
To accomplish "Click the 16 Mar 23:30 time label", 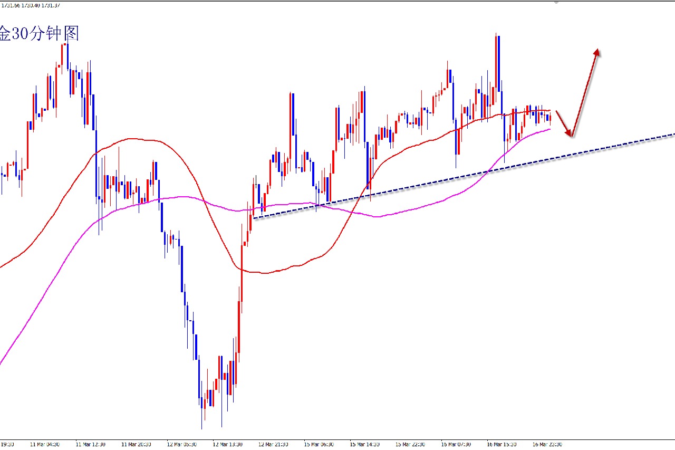I will pyautogui.click(x=547, y=444).
